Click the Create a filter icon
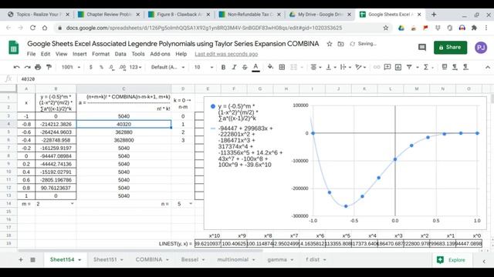 coord(409,67)
